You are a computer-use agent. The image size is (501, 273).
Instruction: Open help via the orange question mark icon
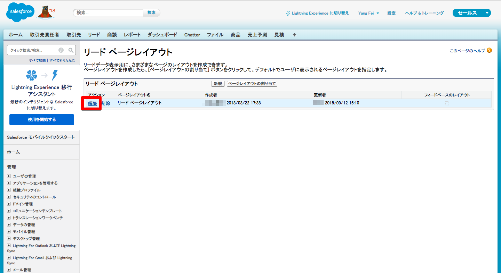tap(490, 50)
